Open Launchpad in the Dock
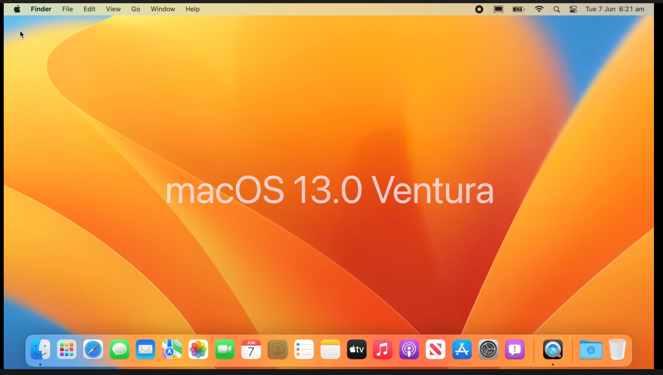This screenshot has width=663, height=375. click(x=67, y=350)
